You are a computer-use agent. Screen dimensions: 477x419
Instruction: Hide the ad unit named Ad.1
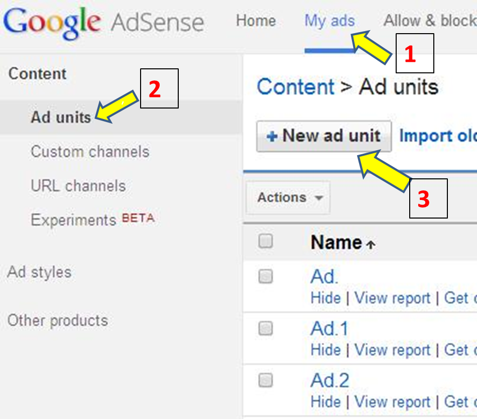pyautogui.click(x=326, y=350)
